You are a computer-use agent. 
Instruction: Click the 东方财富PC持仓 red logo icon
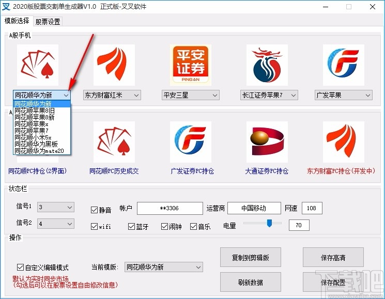pyautogui.click(x=344, y=142)
